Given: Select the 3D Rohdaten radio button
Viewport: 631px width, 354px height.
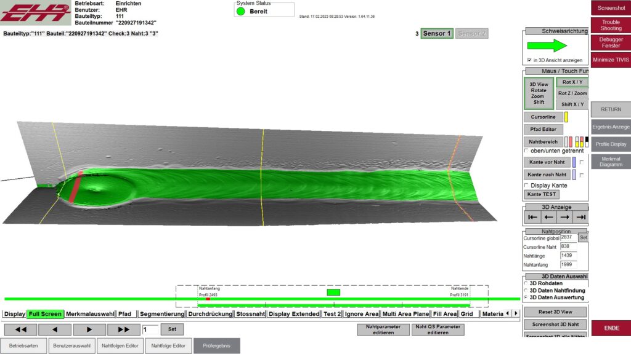Looking at the screenshot, I should 525,283.
